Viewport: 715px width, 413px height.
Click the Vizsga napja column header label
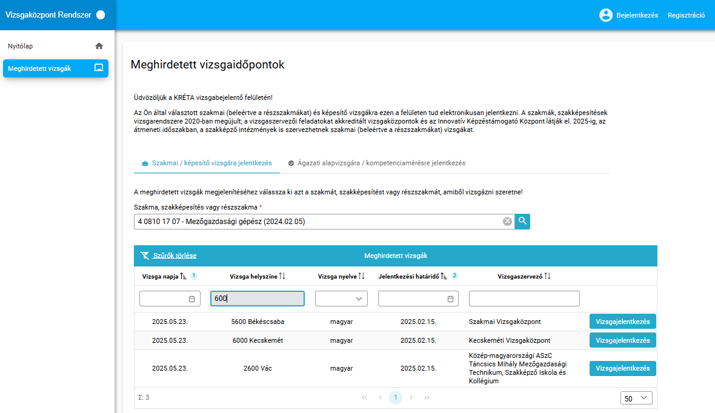(x=160, y=277)
